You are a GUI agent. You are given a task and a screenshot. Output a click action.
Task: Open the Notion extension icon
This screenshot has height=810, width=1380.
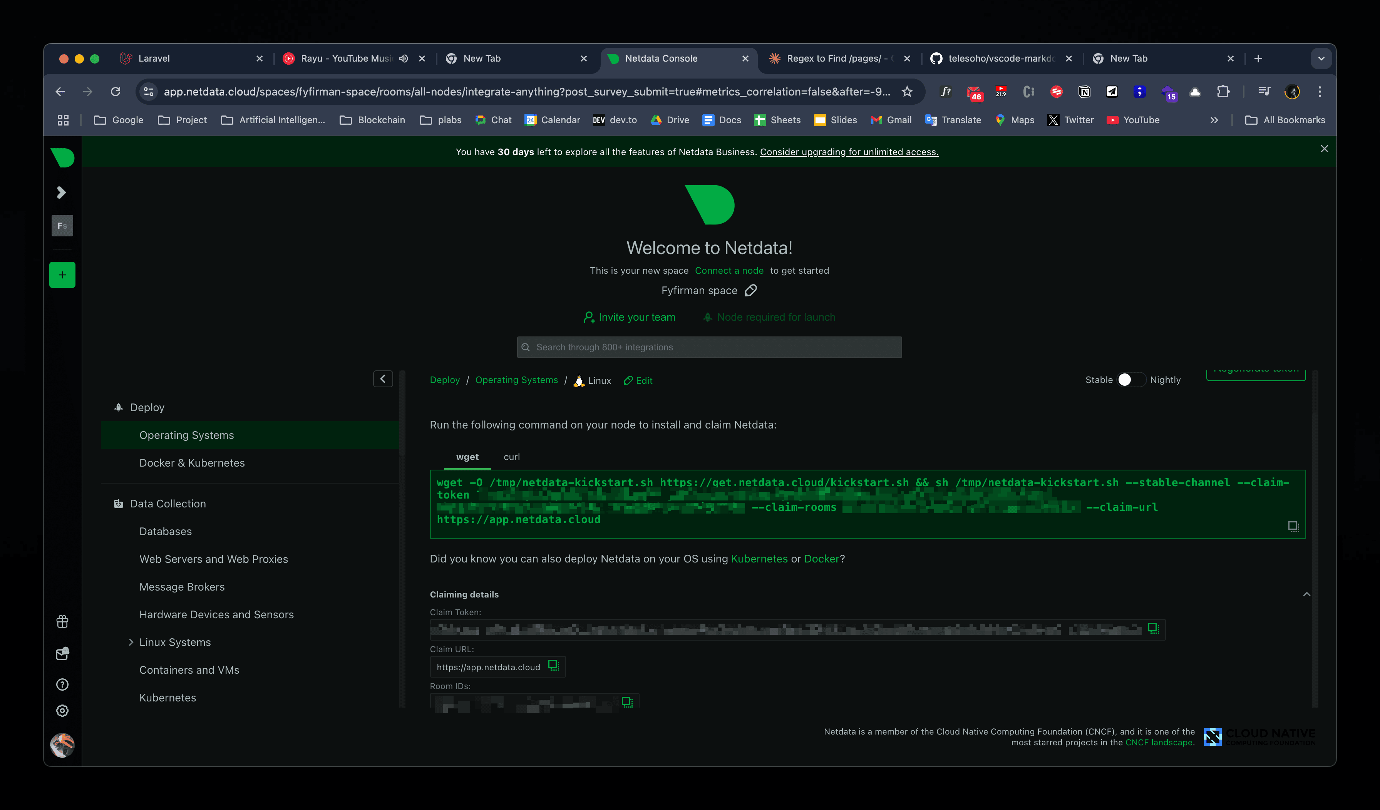coord(1084,92)
